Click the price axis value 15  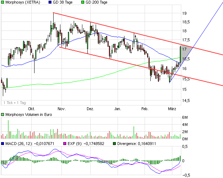click(185, 89)
